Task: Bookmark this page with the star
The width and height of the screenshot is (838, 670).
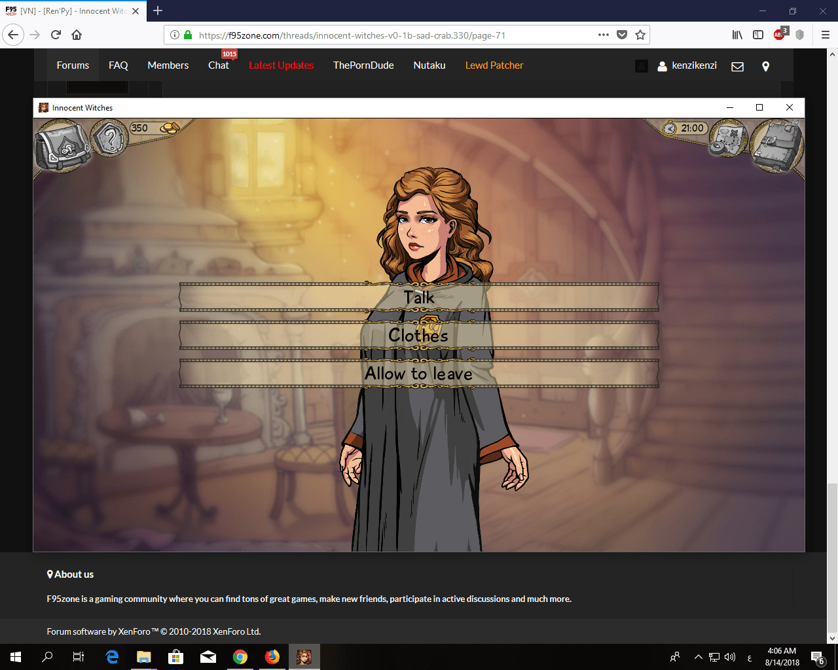Action: point(640,35)
